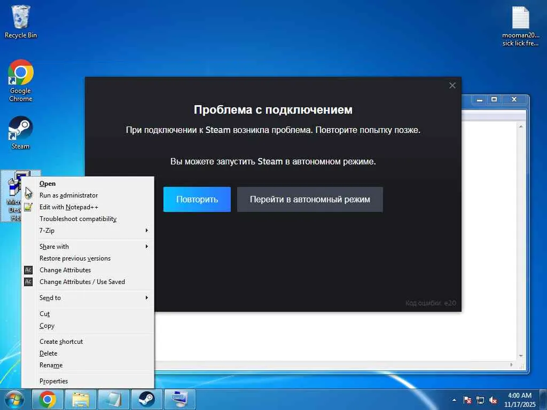
Task: Open the keyboard and monitor taskbar app
Action: (x=179, y=399)
